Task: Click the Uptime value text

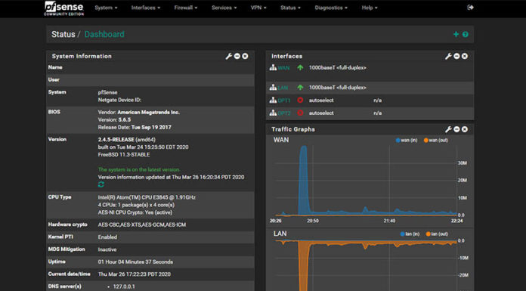Action: pyautogui.click(x=135, y=262)
